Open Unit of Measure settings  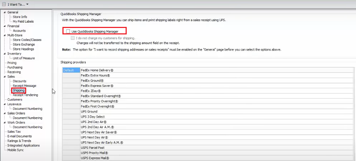tap(24, 58)
